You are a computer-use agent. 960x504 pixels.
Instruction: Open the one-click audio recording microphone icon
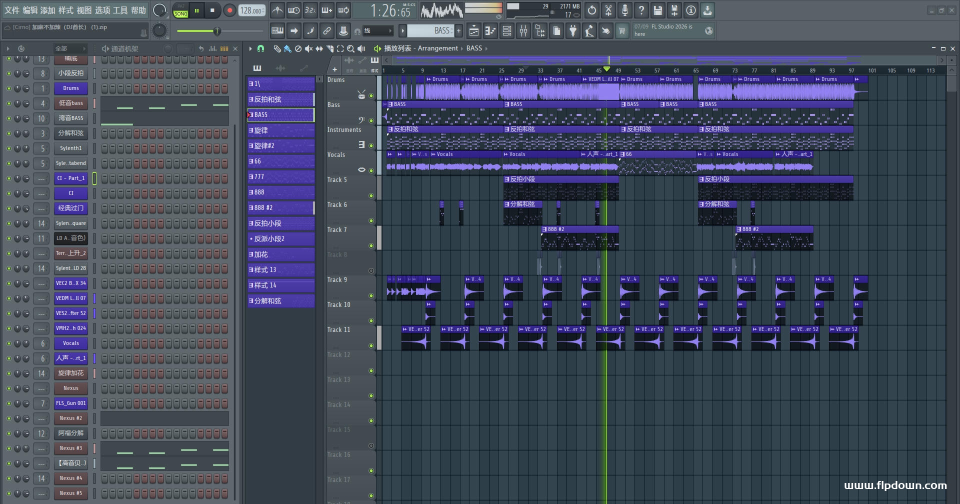pyautogui.click(x=624, y=10)
